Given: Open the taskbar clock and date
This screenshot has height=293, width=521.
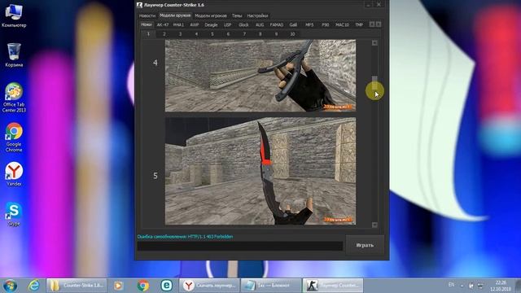Looking at the screenshot, I should click(x=501, y=286).
